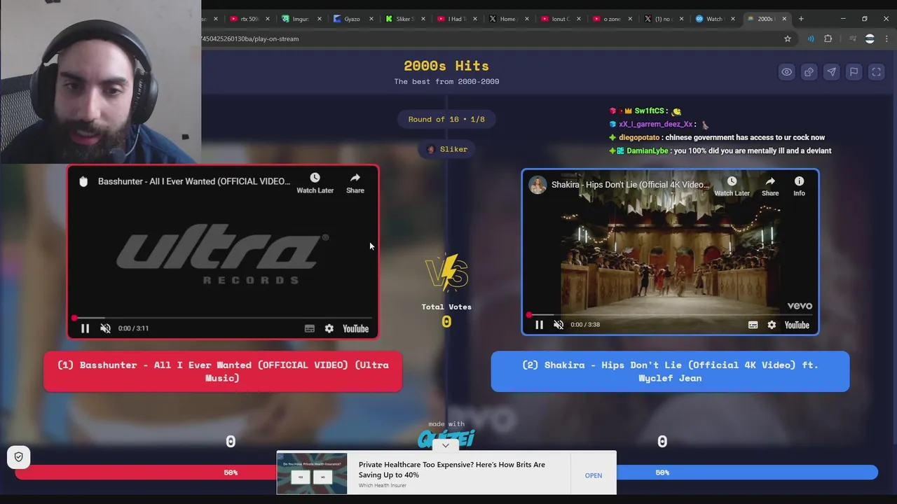Open settings gear on Shakira video

coord(772,325)
